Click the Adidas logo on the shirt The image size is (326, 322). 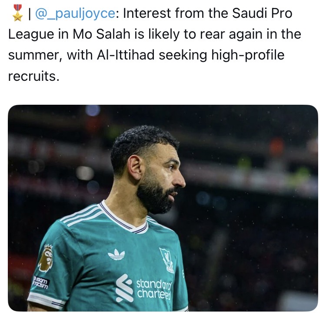point(116,254)
